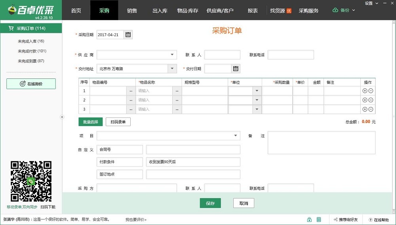Open the 设置 settings dropdown
The height and width of the screenshot is (225, 396).
click(371, 3)
